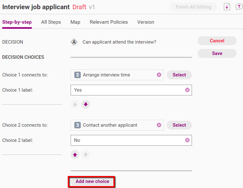Move Choice 1 down with arrow
Image resolution: width=243 pixels, height=188 pixels.
click(86, 104)
